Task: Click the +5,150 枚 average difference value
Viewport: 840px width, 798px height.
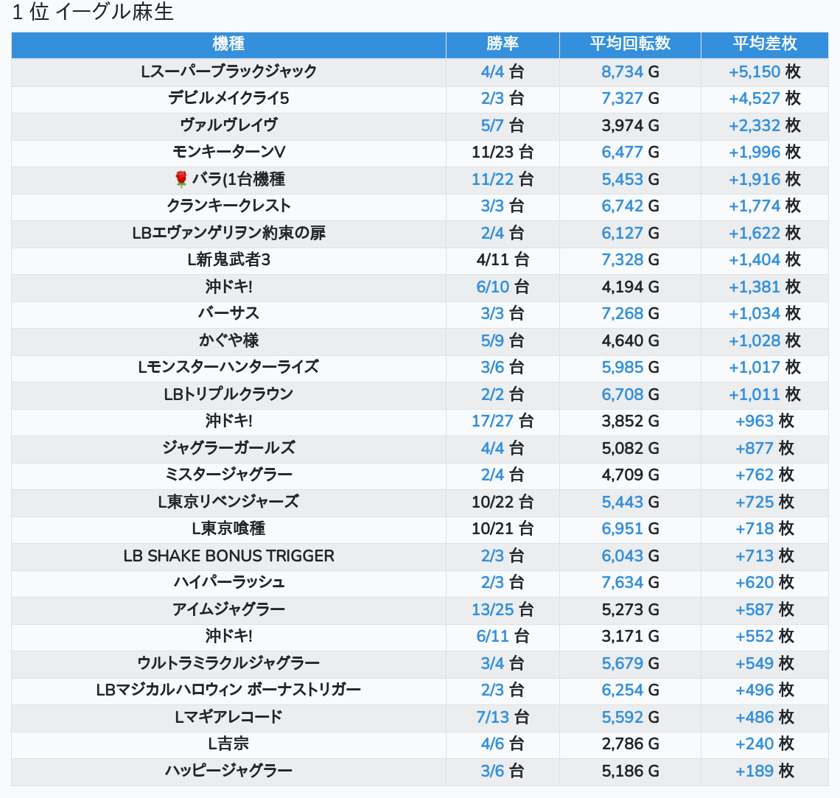Action: click(755, 71)
